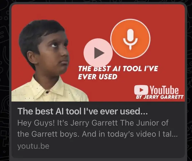The width and height of the screenshot is (192, 161).
Task: Click the "EVER USED" caption line in thumbnail
Action: [98, 77]
